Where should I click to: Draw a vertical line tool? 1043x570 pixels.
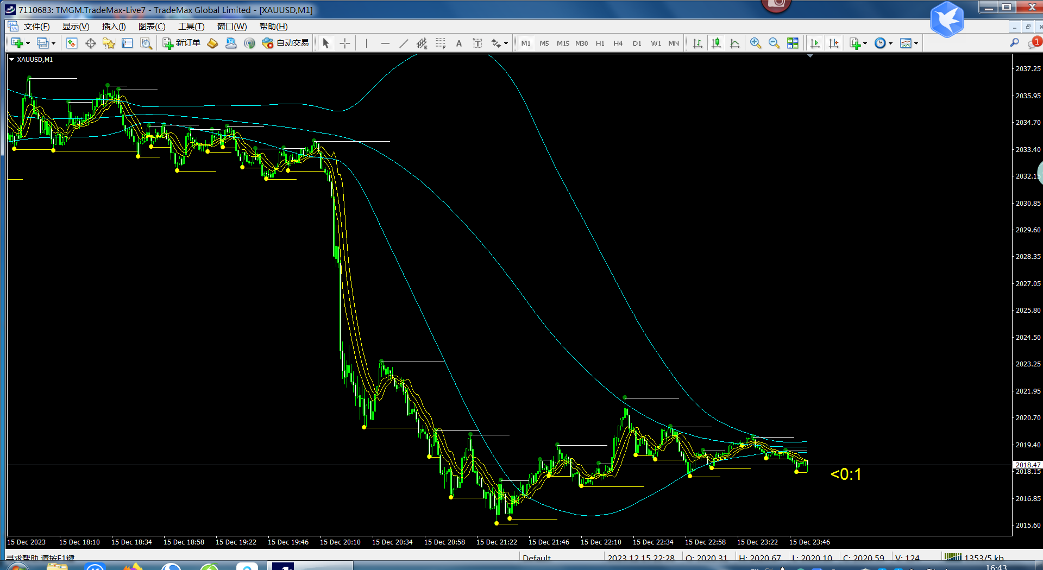pos(367,43)
